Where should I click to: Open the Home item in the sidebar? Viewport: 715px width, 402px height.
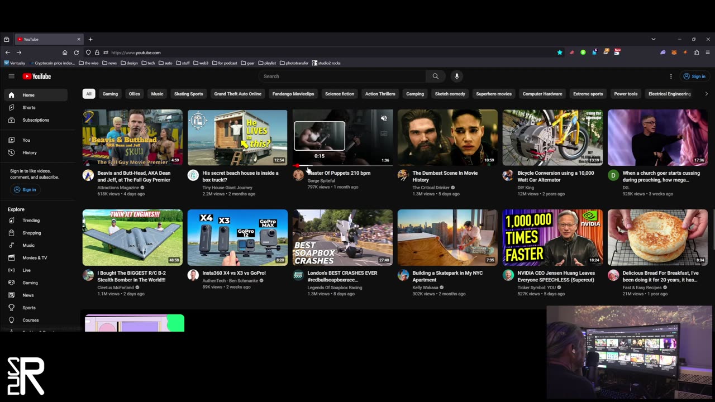[36, 95]
